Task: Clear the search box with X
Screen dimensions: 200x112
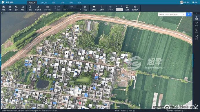Action: (184, 14)
